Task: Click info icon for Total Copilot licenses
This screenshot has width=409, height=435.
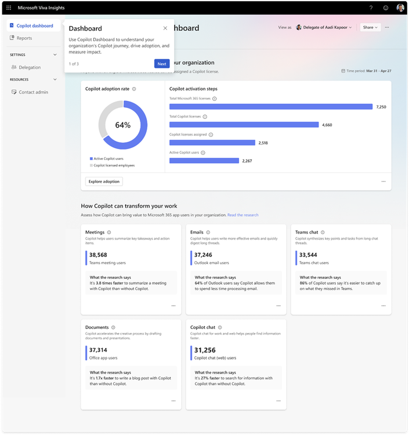Action: tap(205, 117)
